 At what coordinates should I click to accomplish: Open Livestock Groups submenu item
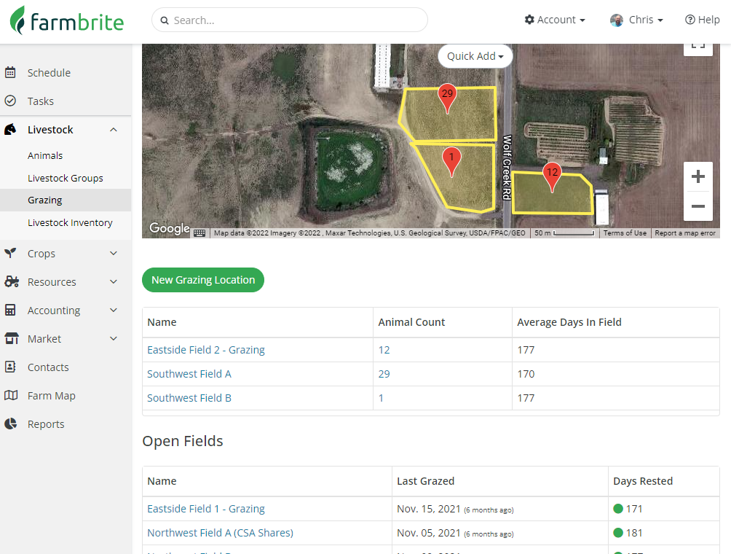(x=66, y=179)
